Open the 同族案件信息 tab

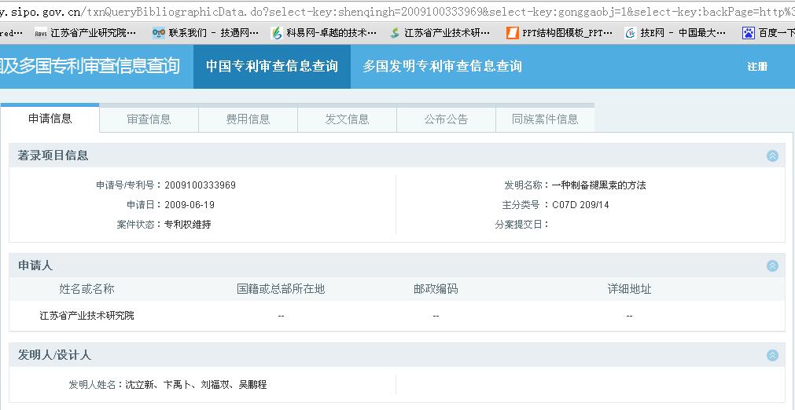pos(545,119)
